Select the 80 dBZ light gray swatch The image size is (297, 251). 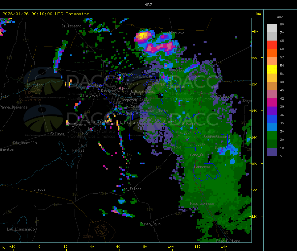[x=272, y=28]
